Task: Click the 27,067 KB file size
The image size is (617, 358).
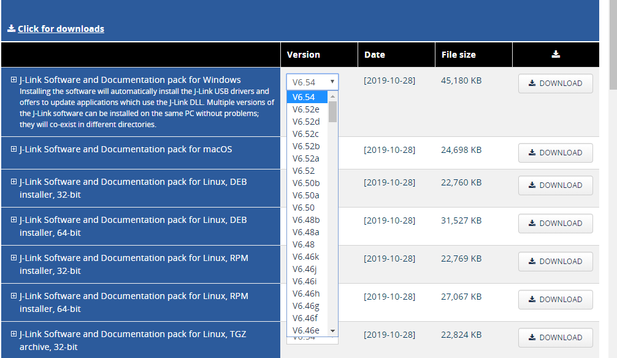Action: point(461,297)
